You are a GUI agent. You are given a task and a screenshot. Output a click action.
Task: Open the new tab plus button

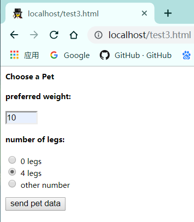point(168,13)
